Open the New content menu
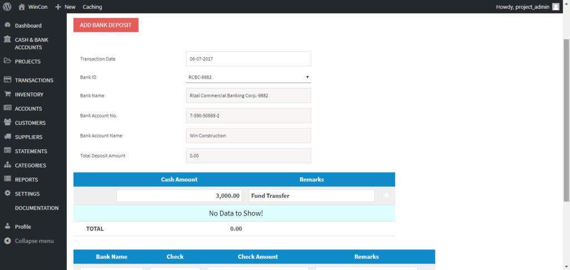The height and width of the screenshot is (270, 570). click(x=66, y=7)
